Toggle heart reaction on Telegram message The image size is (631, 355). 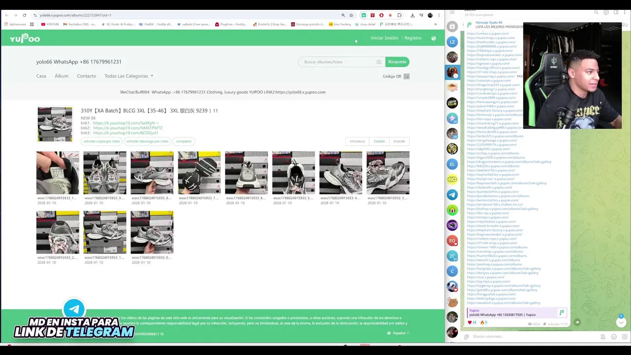coord(472,322)
